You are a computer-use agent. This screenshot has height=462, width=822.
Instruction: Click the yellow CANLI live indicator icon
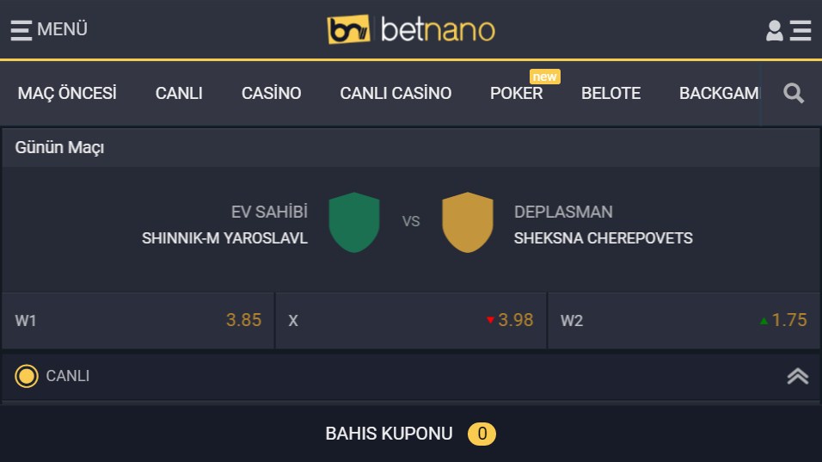point(27,376)
